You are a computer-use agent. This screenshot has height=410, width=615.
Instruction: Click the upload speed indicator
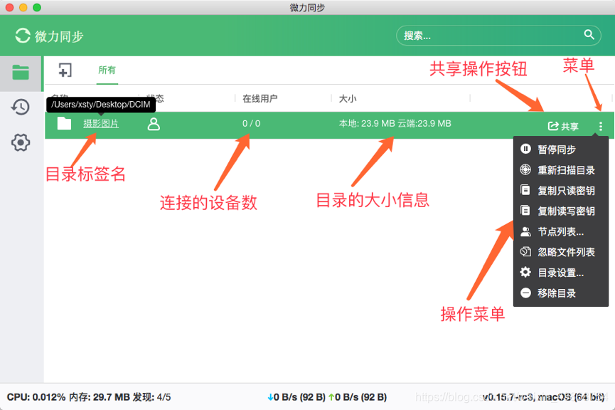358,397
